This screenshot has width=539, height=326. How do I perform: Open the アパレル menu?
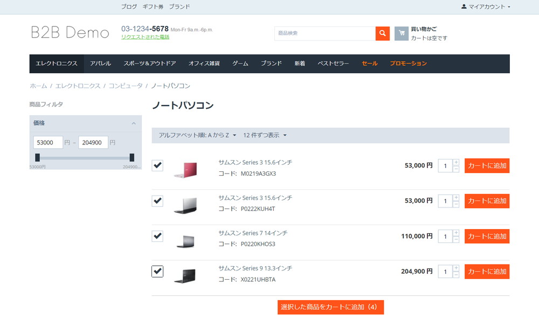(x=100, y=64)
